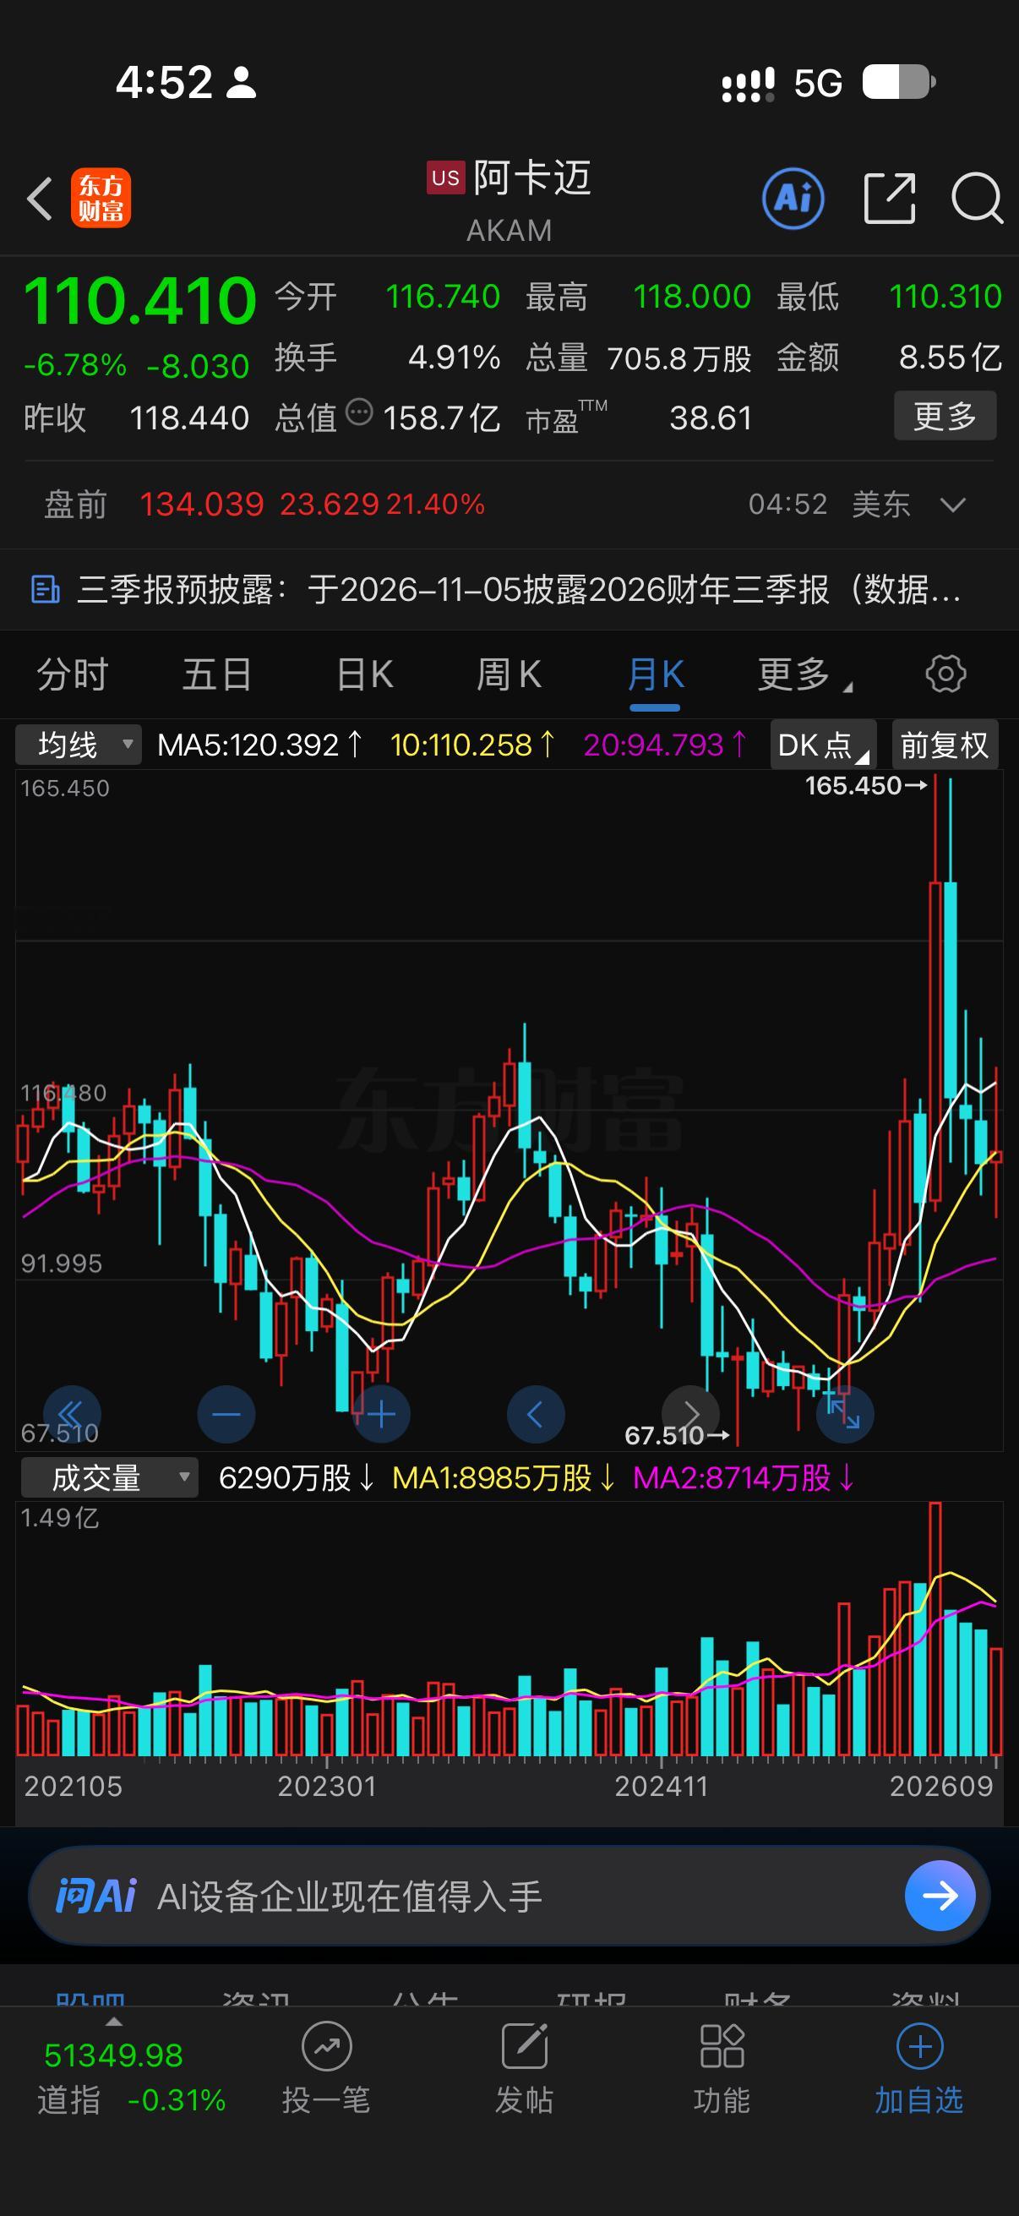Switch to 周K tab
This screenshot has height=2216, width=1019.
pyautogui.click(x=509, y=674)
